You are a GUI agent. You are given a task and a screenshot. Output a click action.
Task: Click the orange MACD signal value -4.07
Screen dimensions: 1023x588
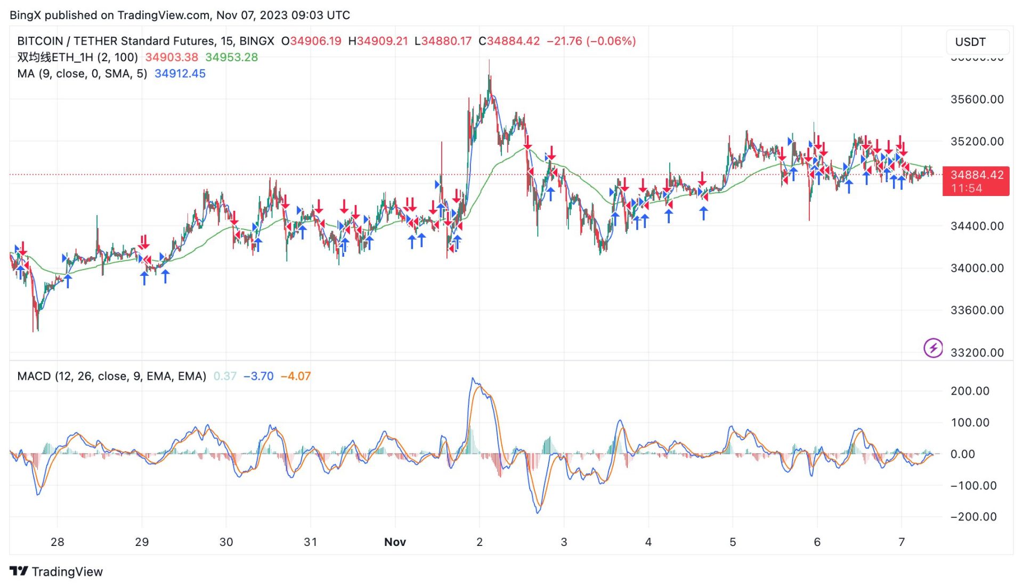[296, 376]
